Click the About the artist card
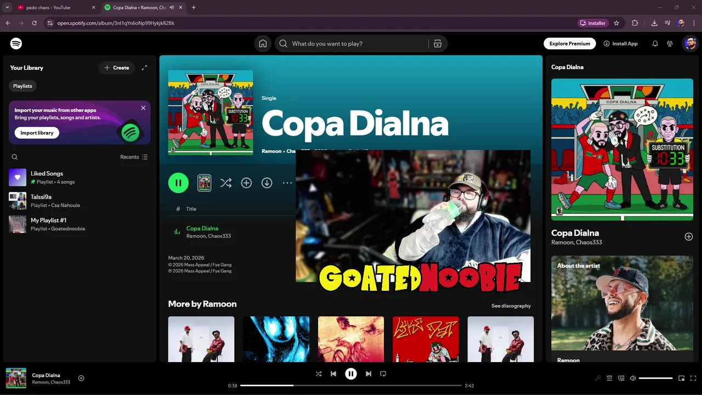Screen dimensions: 702x395 click(x=622, y=310)
